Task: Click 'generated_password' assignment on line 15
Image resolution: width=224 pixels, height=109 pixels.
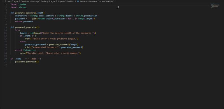Action: (35, 44)
